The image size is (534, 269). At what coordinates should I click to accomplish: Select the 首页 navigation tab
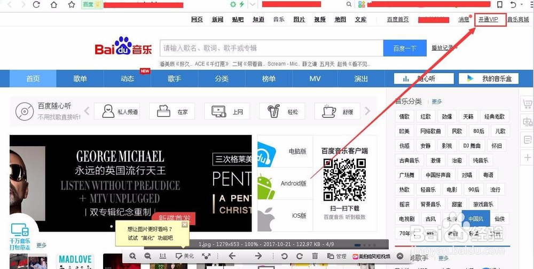[33, 78]
